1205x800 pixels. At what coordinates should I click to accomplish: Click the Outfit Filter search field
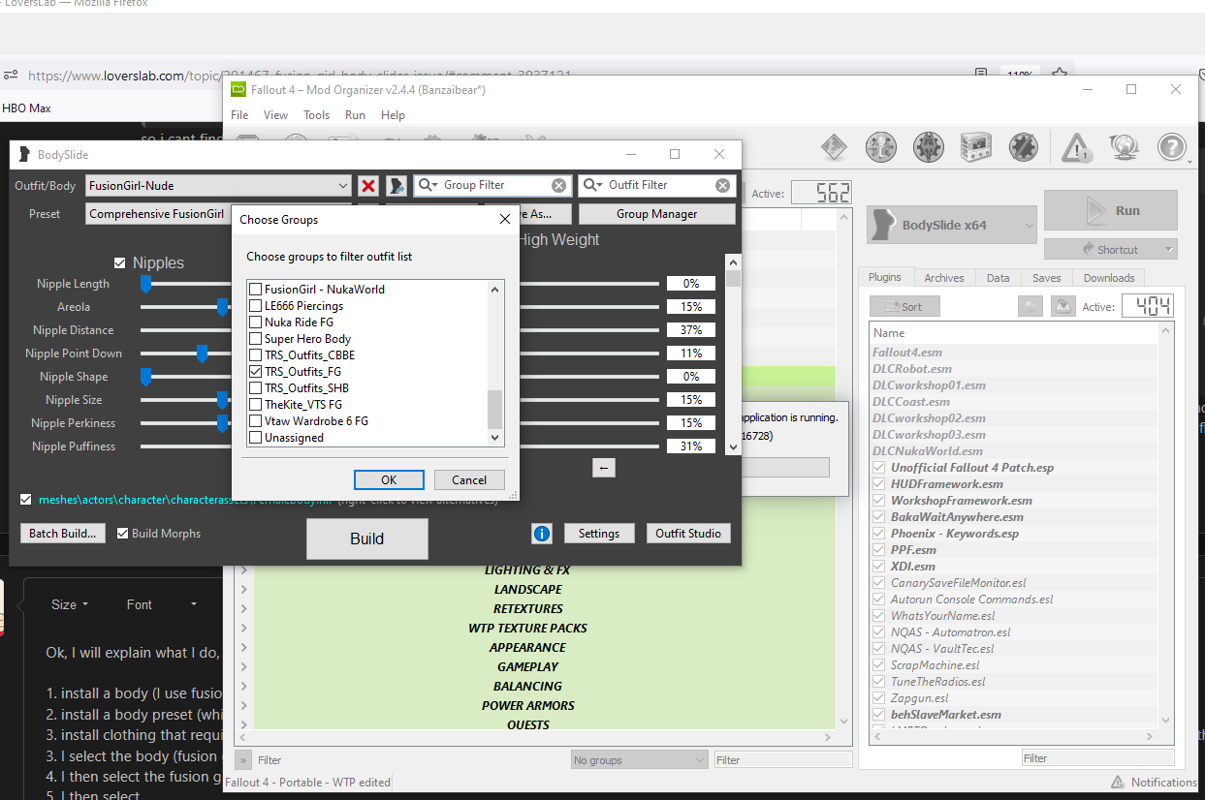point(650,186)
